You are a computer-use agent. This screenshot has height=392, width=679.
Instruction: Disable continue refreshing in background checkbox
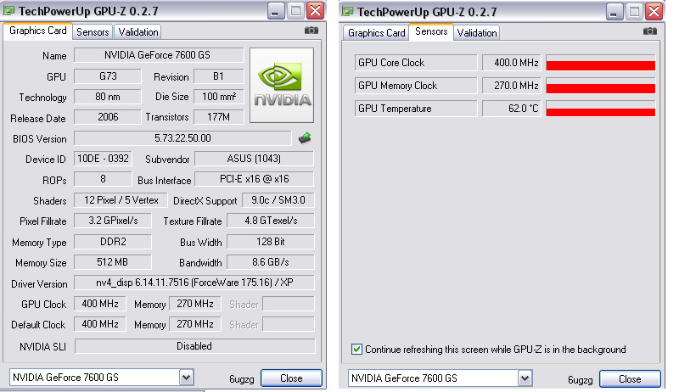(356, 350)
